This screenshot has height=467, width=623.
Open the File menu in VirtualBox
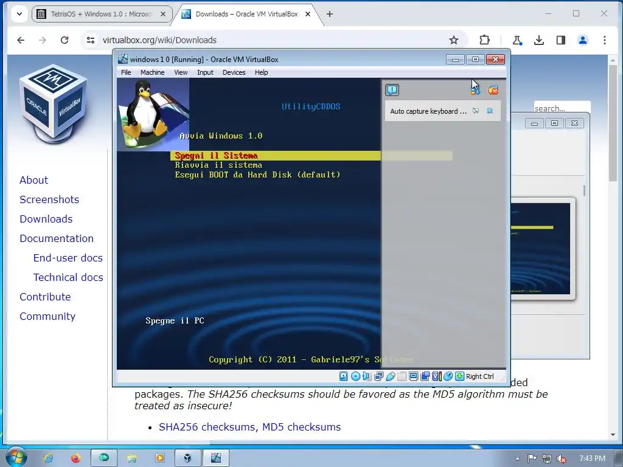tap(126, 72)
